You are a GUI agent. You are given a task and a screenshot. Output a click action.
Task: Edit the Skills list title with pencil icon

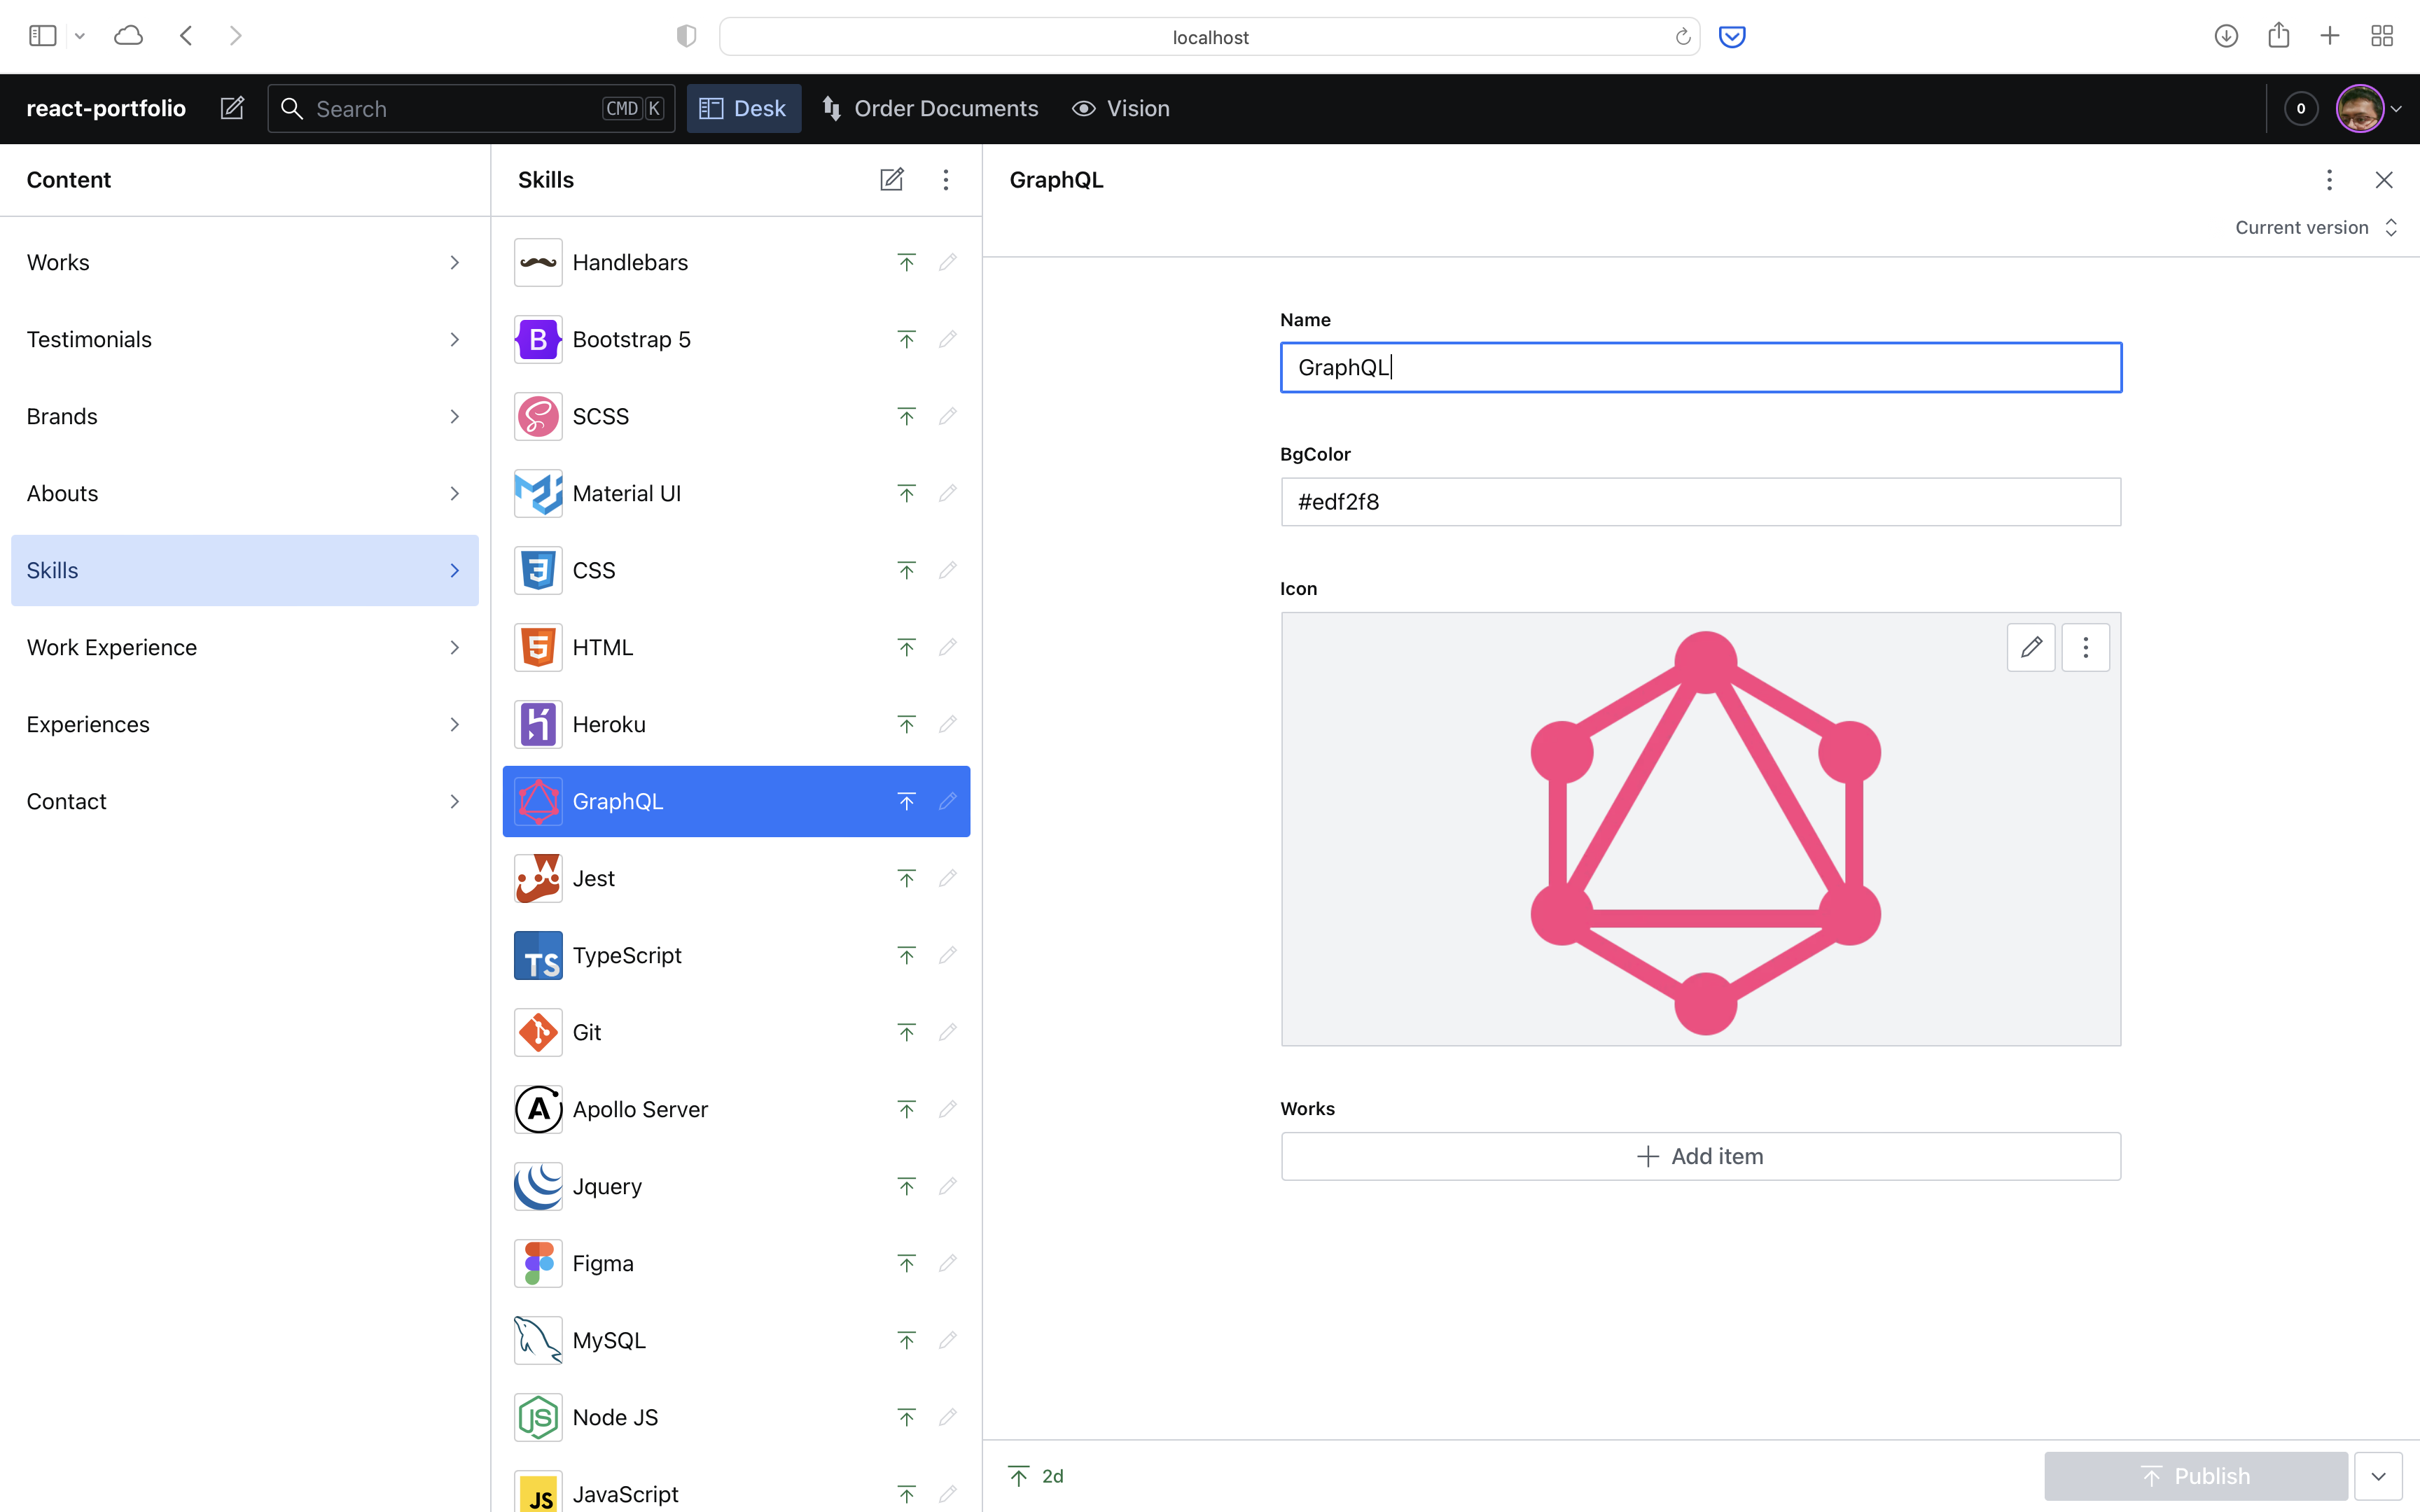tap(891, 179)
